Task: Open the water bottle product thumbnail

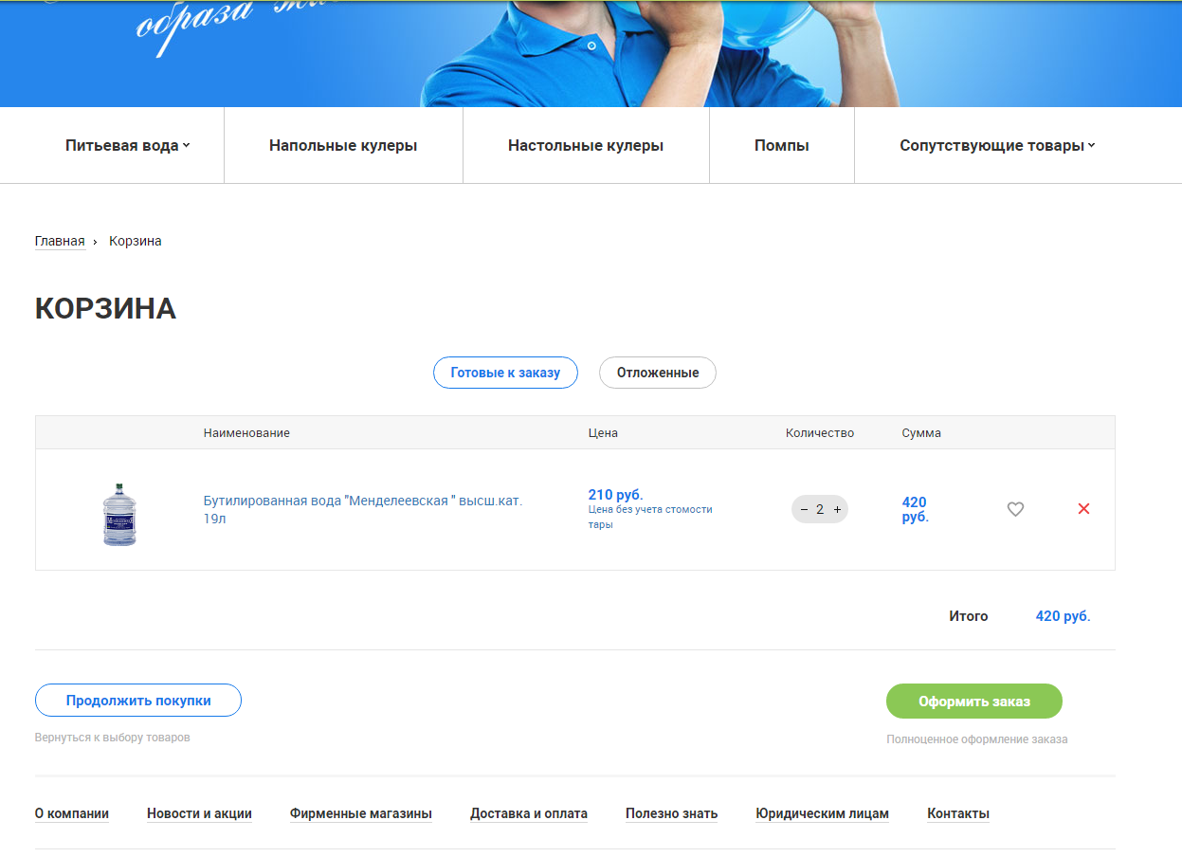Action: pyautogui.click(x=118, y=514)
